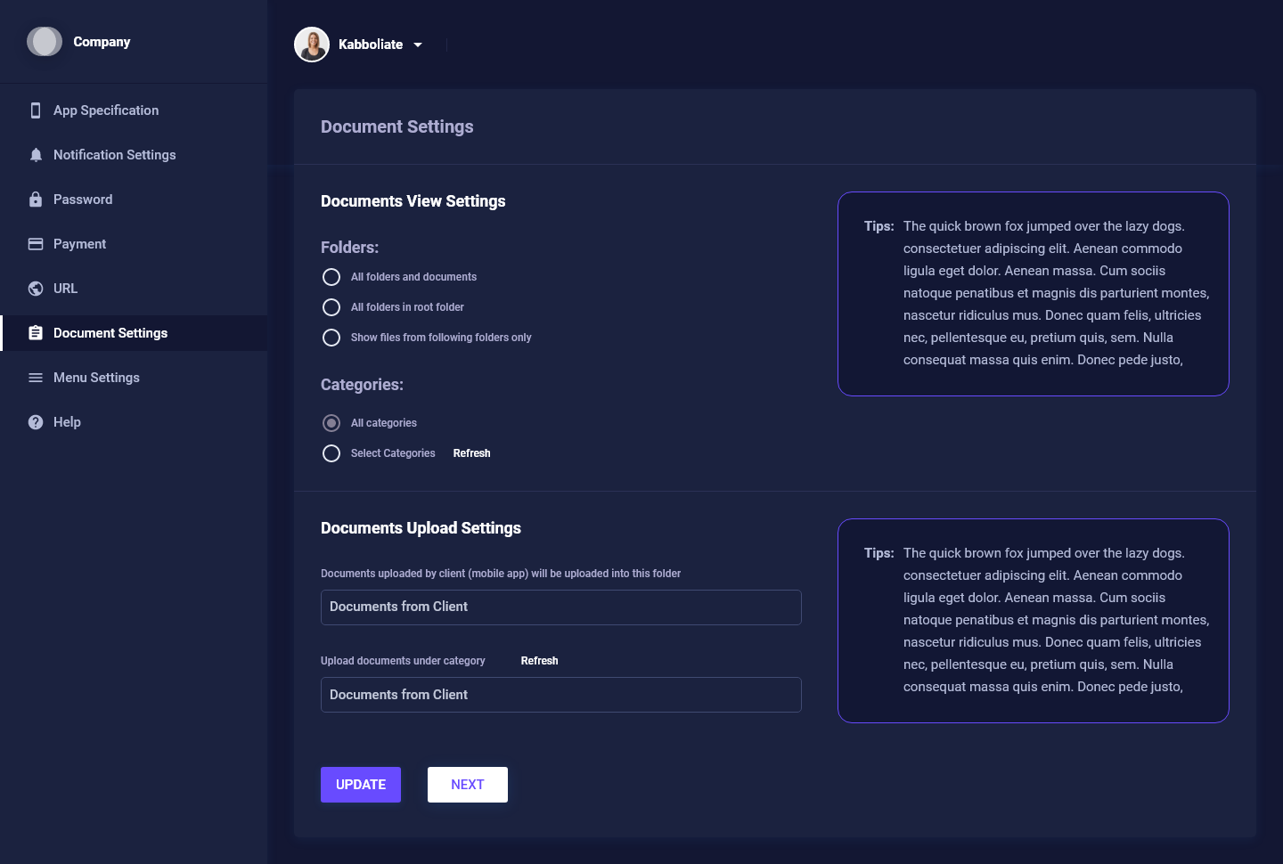Expand the Kabboliate user dropdown arrow
Image resolution: width=1283 pixels, height=864 pixels.
(x=418, y=45)
